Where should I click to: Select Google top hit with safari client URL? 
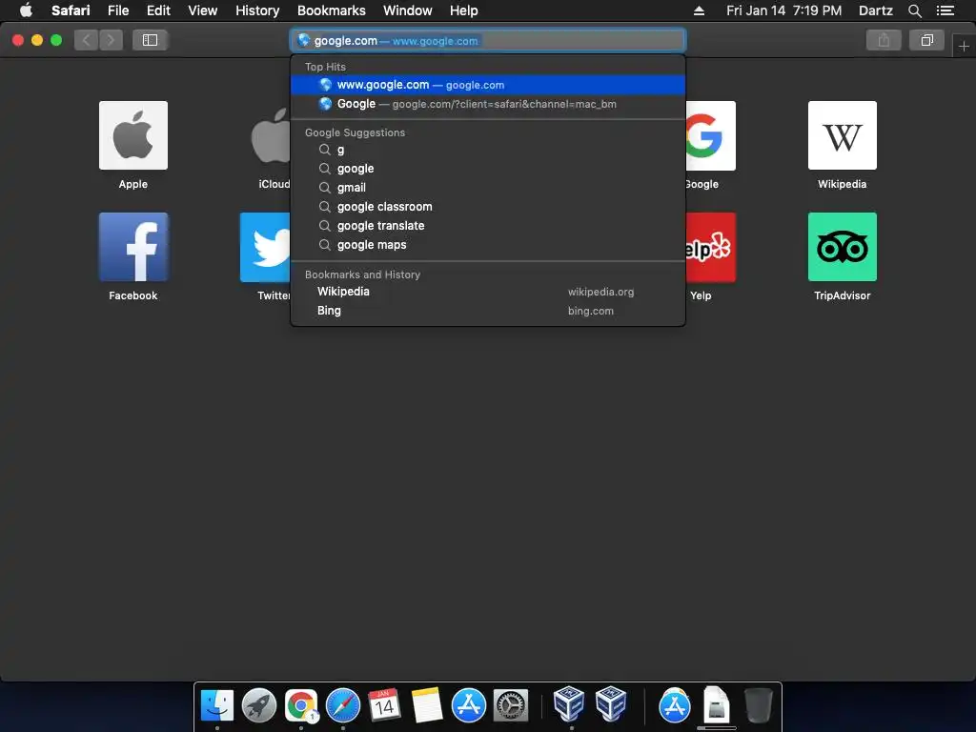click(x=488, y=104)
